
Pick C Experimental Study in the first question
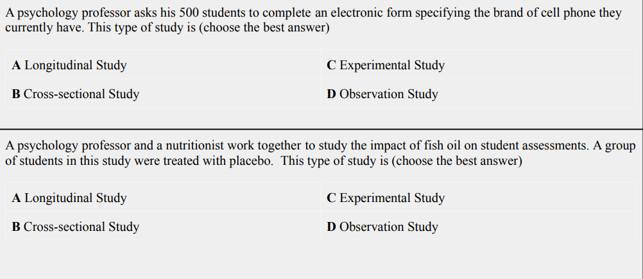386,65
